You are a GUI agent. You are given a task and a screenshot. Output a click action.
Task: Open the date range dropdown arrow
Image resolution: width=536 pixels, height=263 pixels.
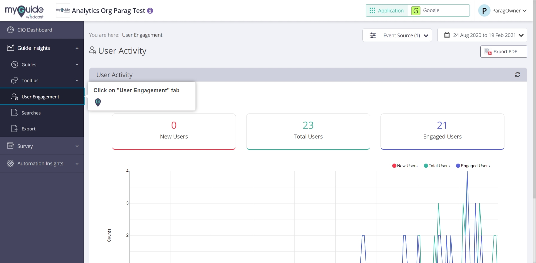click(521, 35)
